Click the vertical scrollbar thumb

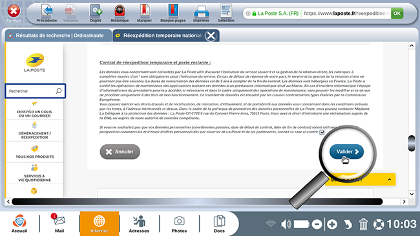(412, 143)
